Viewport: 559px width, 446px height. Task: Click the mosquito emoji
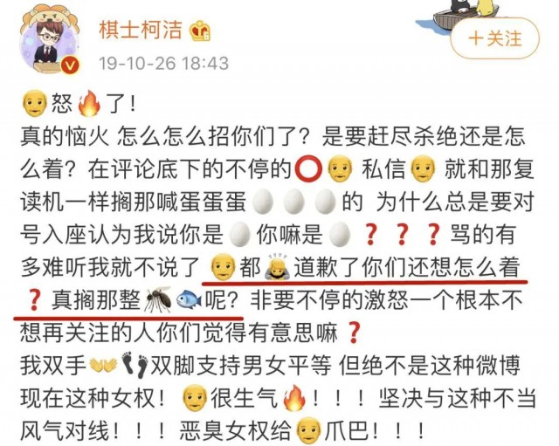tap(157, 298)
